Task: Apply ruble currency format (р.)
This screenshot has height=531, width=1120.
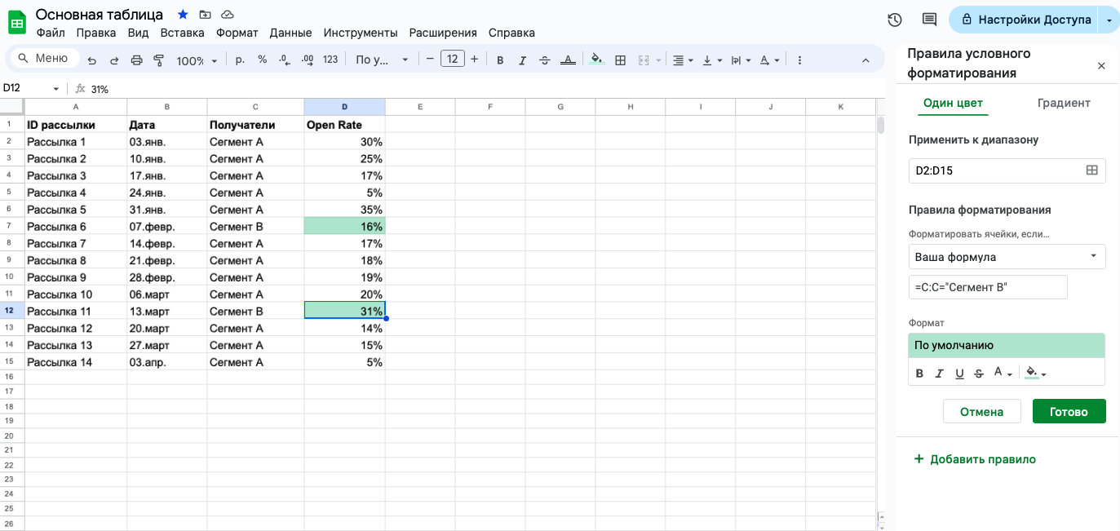Action: (240, 60)
